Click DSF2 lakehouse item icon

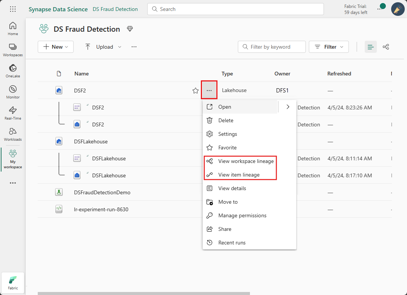[x=59, y=90]
